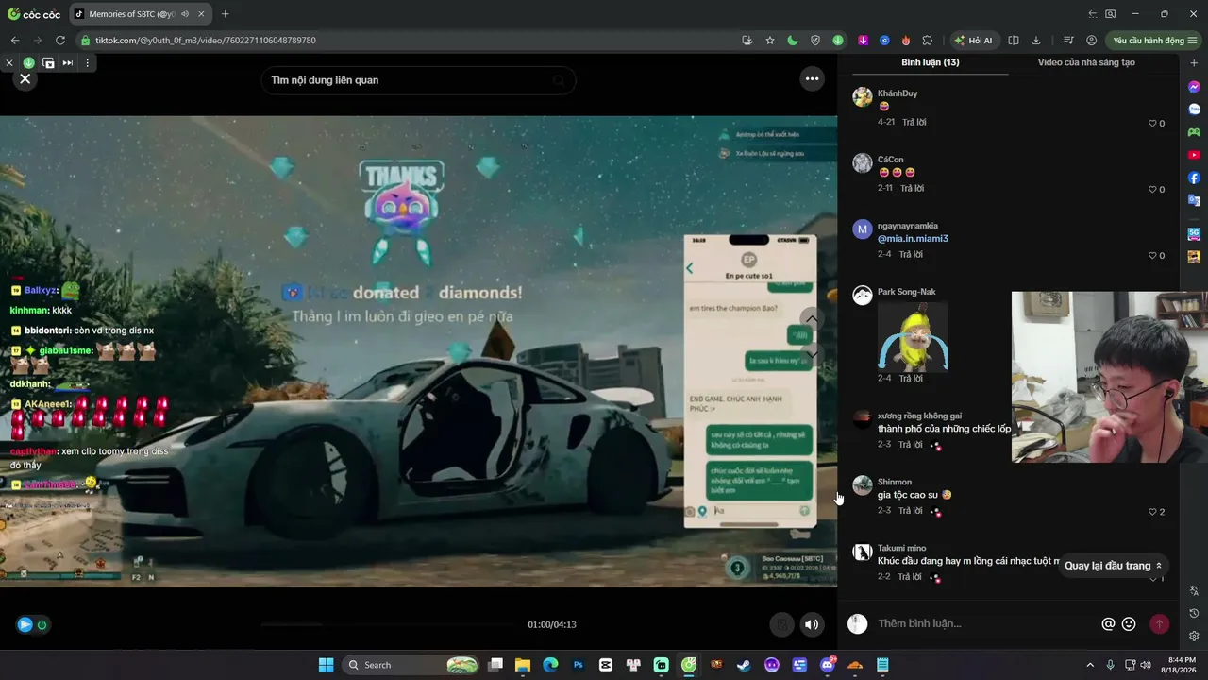The width and height of the screenshot is (1208, 680).
Task: Mute the video with the speaker button
Action: tap(812, 624)
